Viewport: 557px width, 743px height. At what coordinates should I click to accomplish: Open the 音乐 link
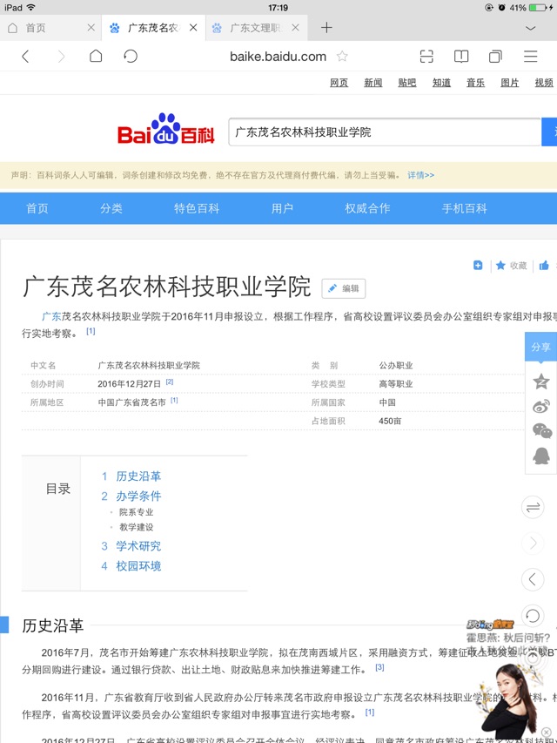click(475, 83)
